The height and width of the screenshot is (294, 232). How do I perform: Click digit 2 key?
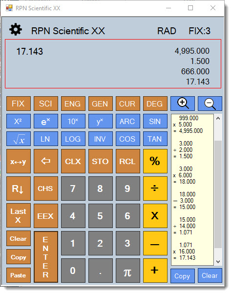pos(101,243)
